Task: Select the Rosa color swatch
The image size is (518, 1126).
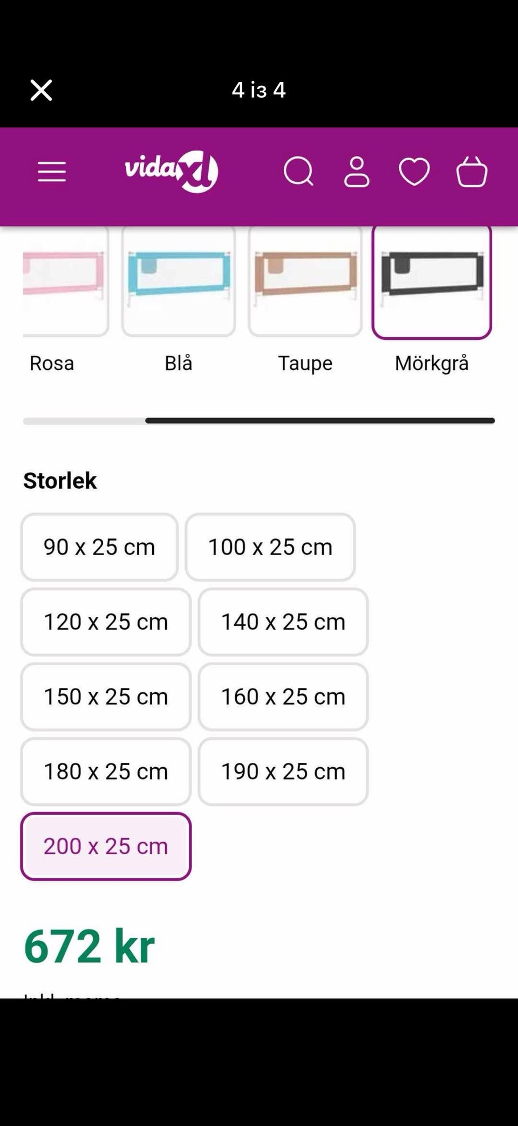Action: point(65,281)
